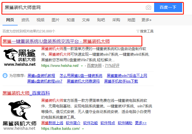Open suggestion 黑鲨u盘装机教程win7

coord(45,81)
